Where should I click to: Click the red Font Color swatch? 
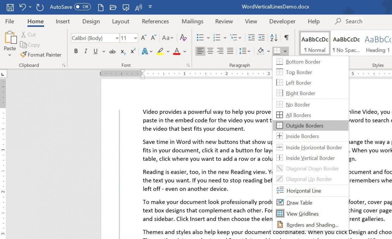point(176,51)
